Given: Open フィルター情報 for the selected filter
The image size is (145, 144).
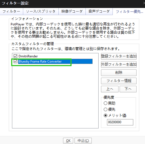Looking at the screenshot, I should tap(119, 81).
